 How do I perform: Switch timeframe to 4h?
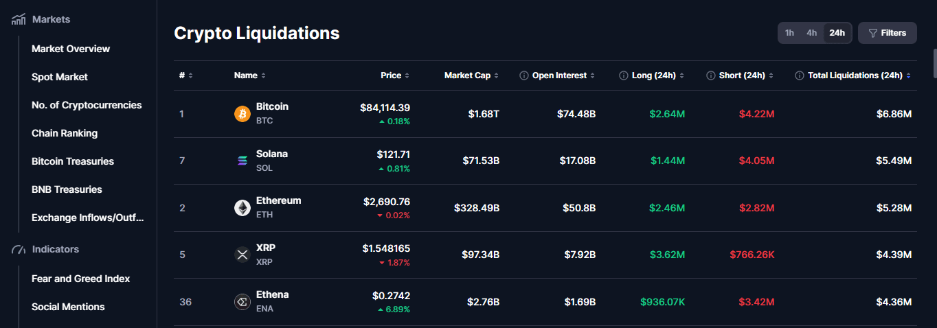click(812, 33)
